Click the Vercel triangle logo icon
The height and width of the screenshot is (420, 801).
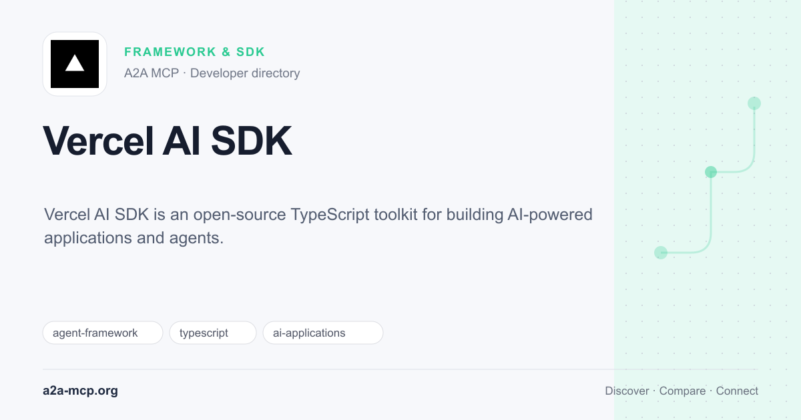75,64
